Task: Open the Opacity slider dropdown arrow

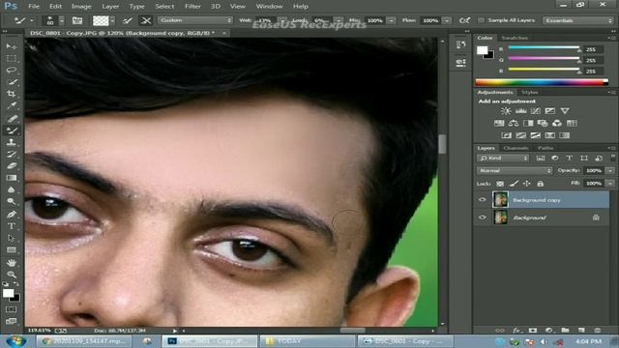Action: coord(610,170)
